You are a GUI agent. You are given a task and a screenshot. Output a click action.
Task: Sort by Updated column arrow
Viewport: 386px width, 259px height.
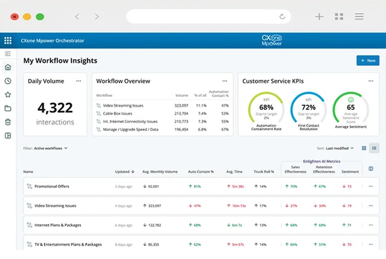click(x=133, y=171)
